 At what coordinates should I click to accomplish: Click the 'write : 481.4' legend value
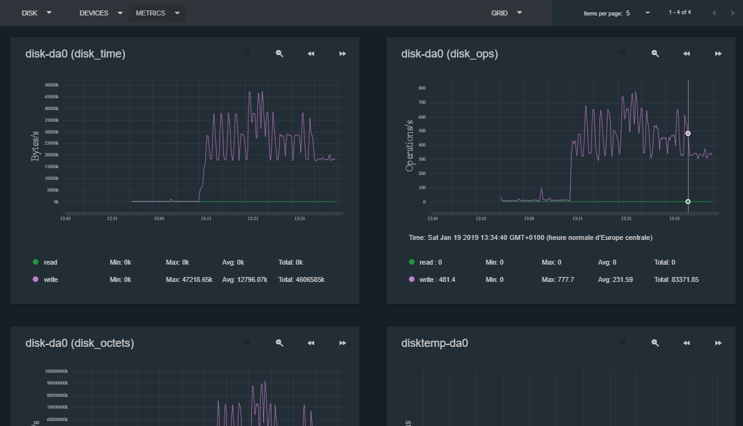click(x=437, y=279)
